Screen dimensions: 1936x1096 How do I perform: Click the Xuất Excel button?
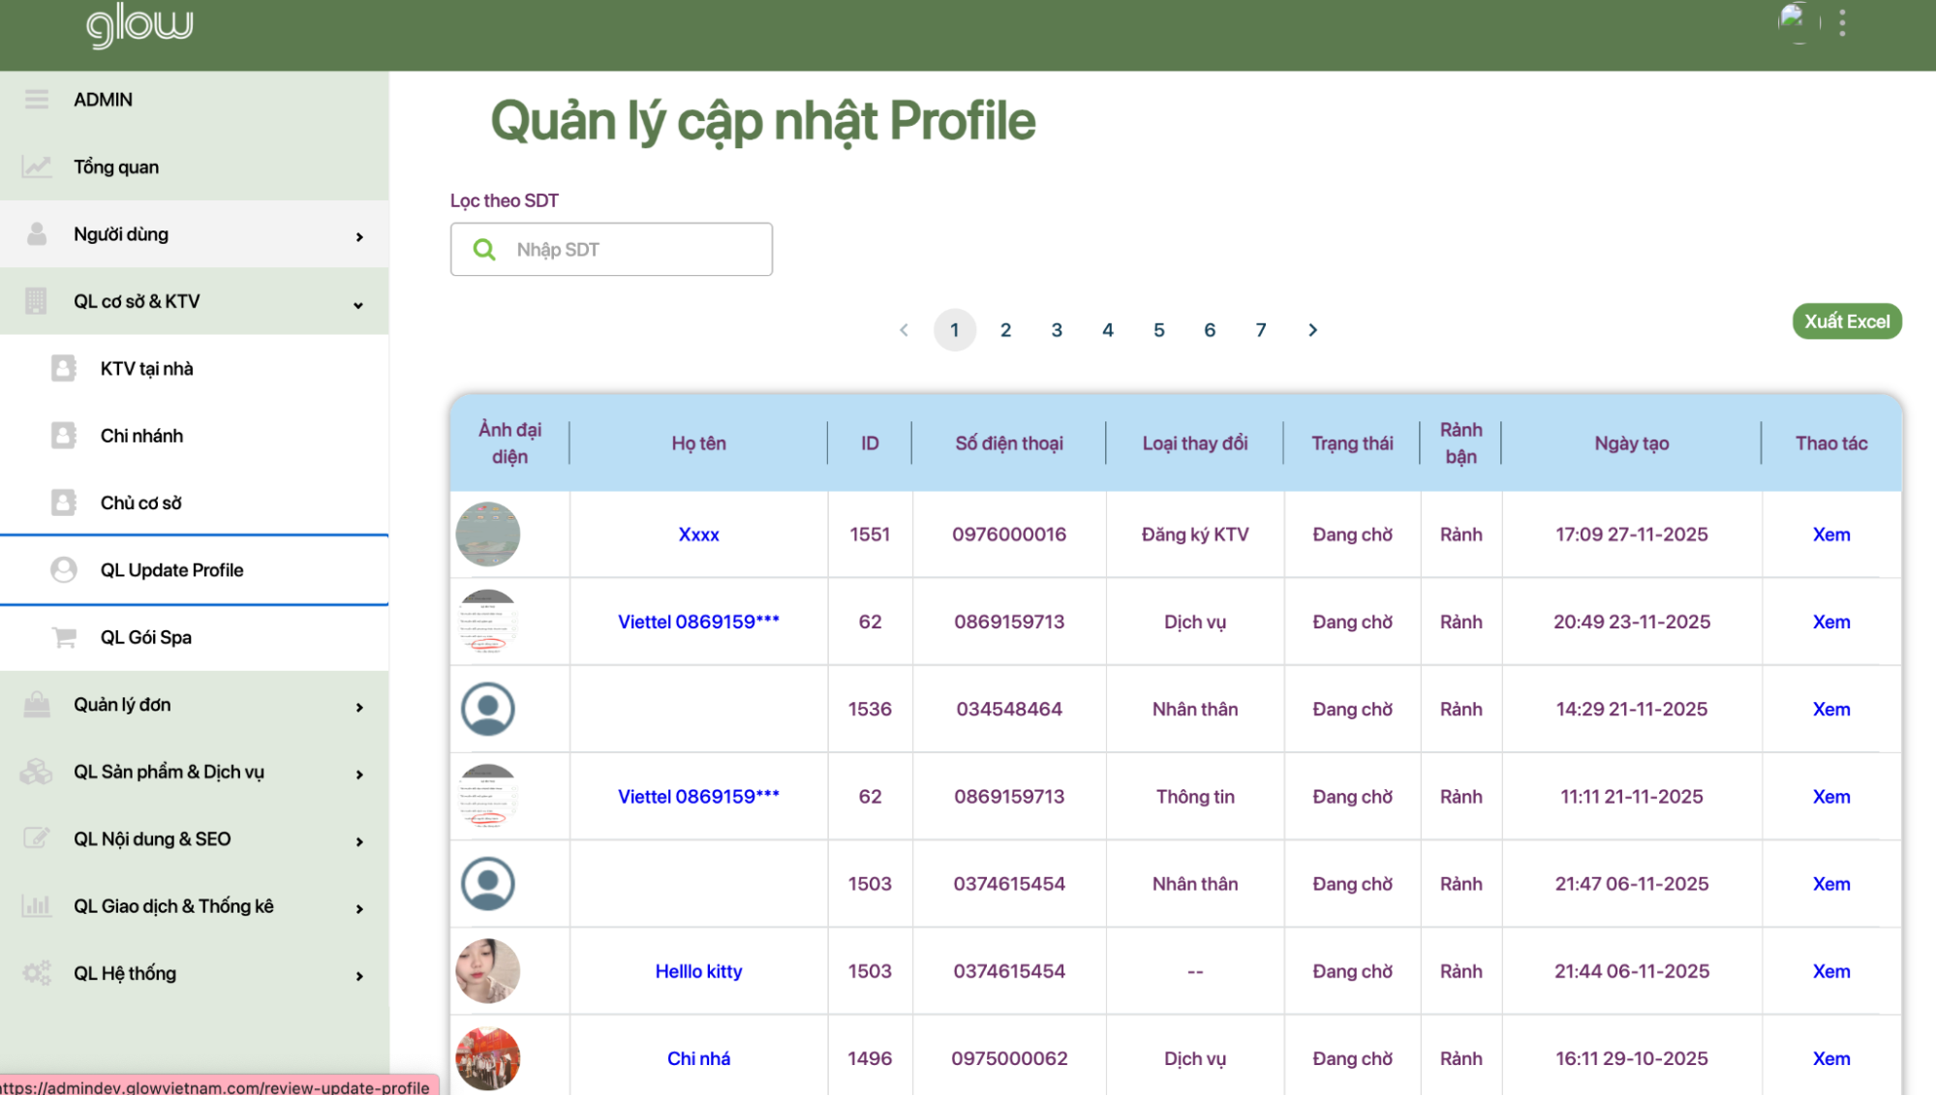[x=1846, y=321]
